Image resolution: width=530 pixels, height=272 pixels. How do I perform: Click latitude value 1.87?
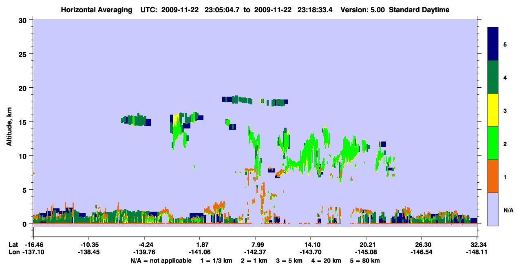point(199,245)
